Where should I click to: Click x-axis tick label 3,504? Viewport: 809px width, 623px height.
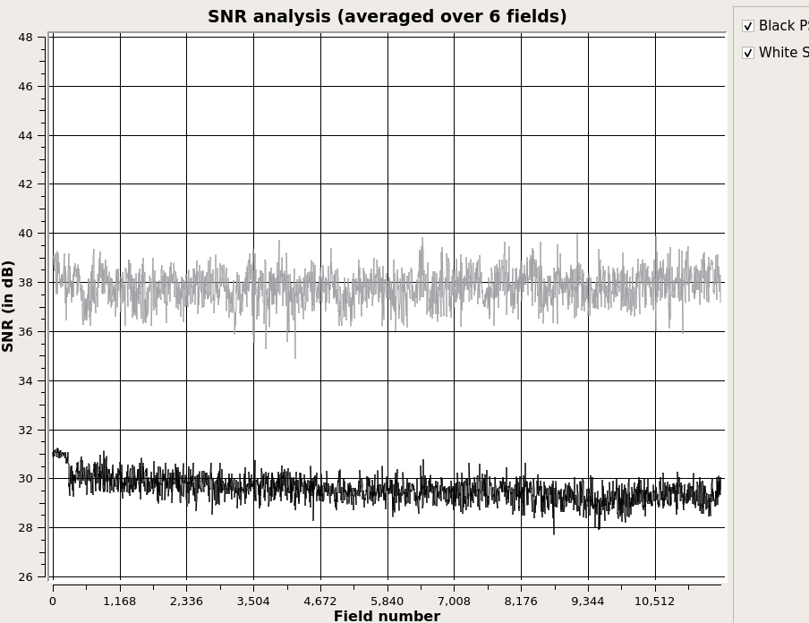[253, 602]
